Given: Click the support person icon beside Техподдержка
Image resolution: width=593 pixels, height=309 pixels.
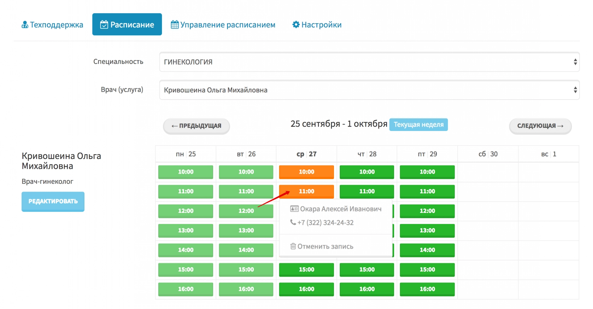Looking at the screenshot, I should (25, 25).
